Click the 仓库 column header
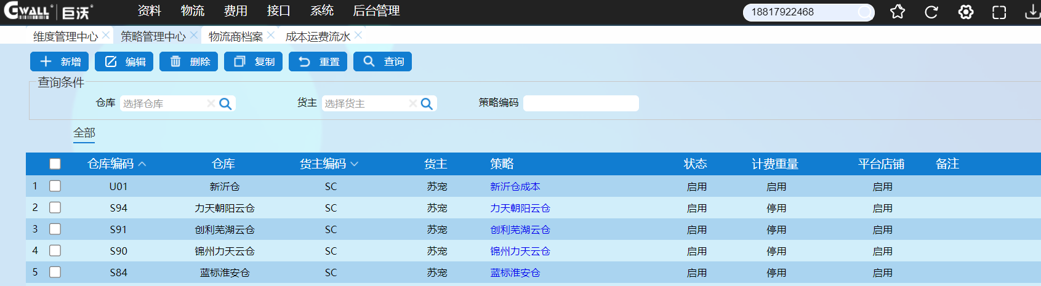1041x286 pixels. point(223,164)
